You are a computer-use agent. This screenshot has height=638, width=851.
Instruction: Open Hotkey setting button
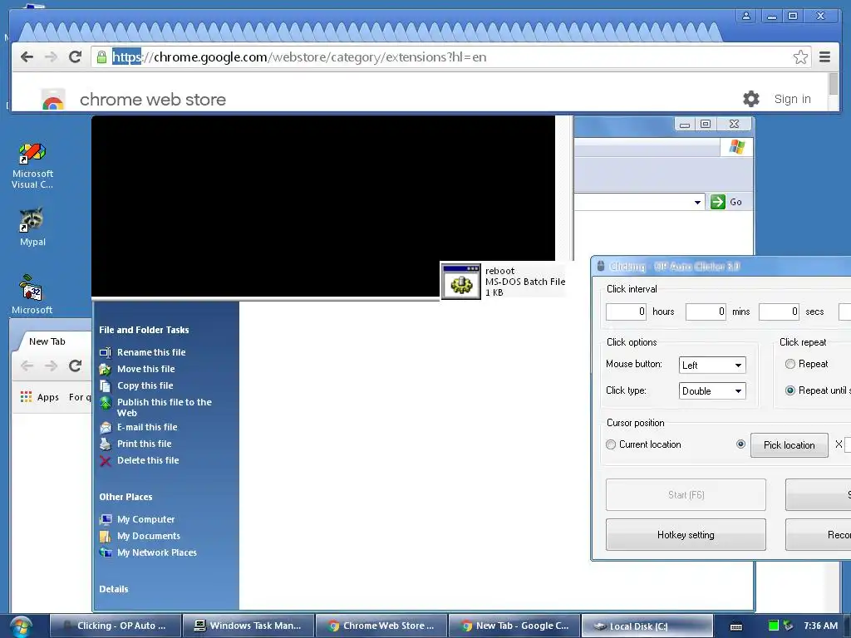[x=686, y=535]
